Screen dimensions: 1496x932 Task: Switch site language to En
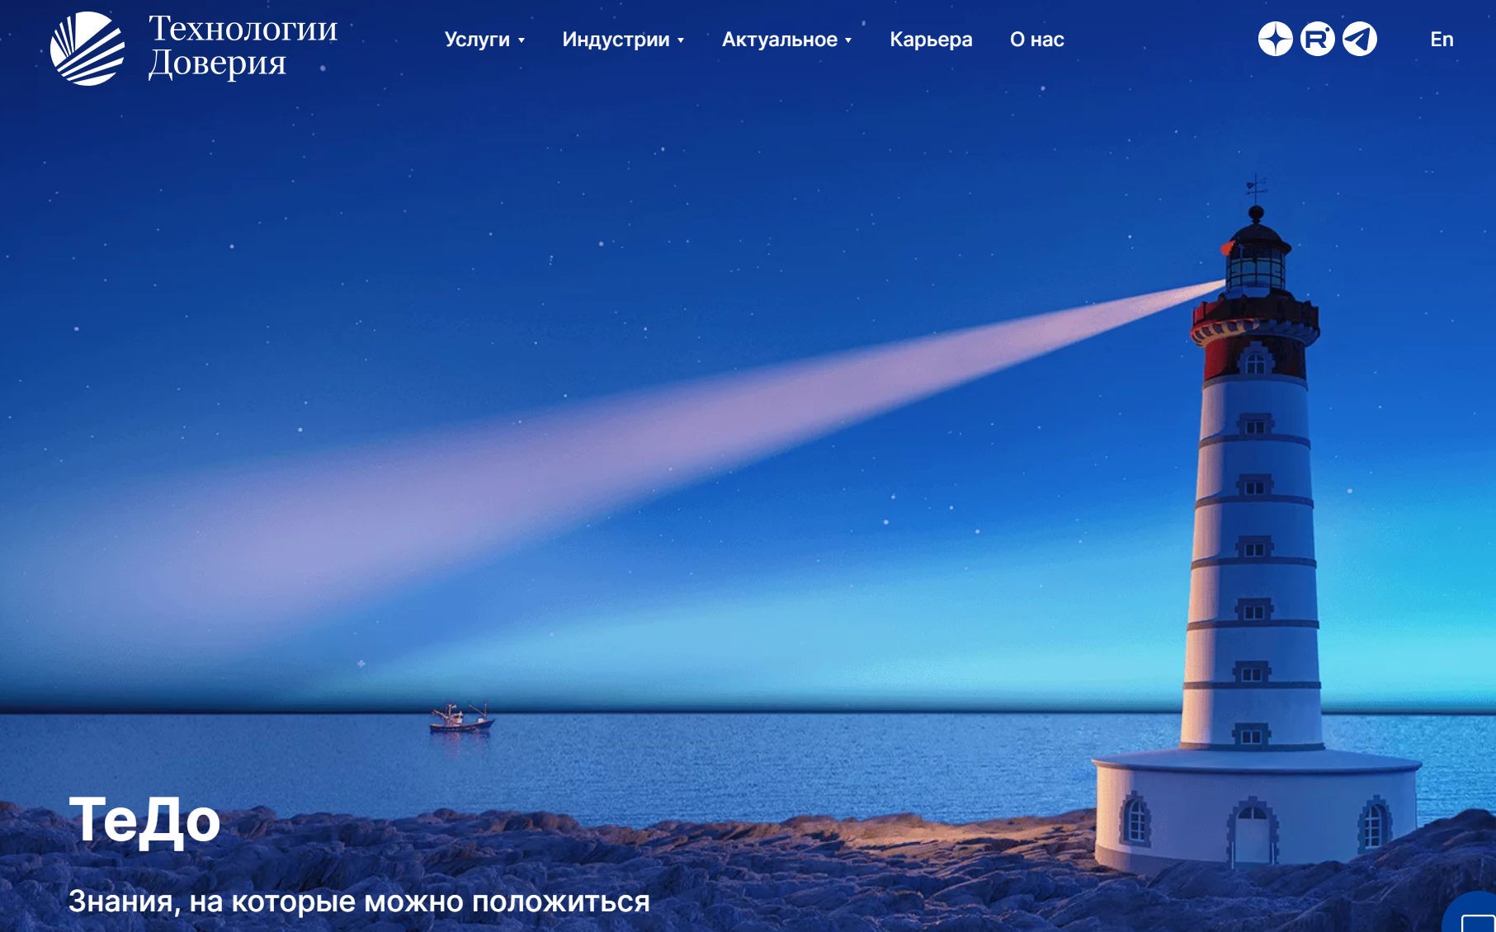pyautogui.click(x=1442, y=40)
